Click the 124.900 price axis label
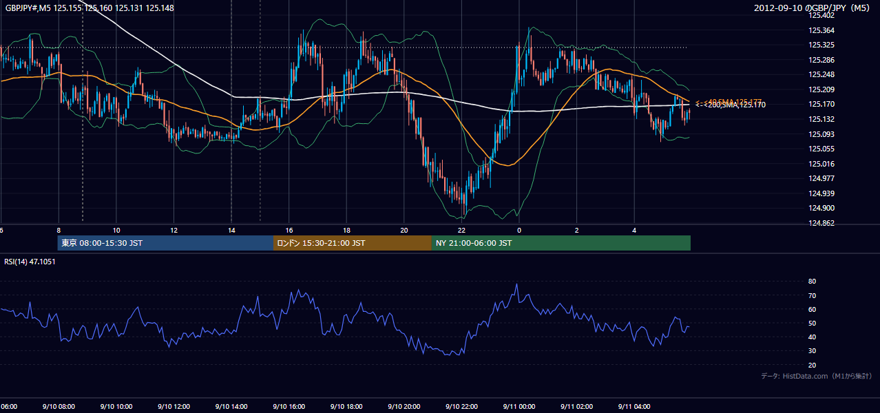The image size is (880, 413). tap(821, 208)
